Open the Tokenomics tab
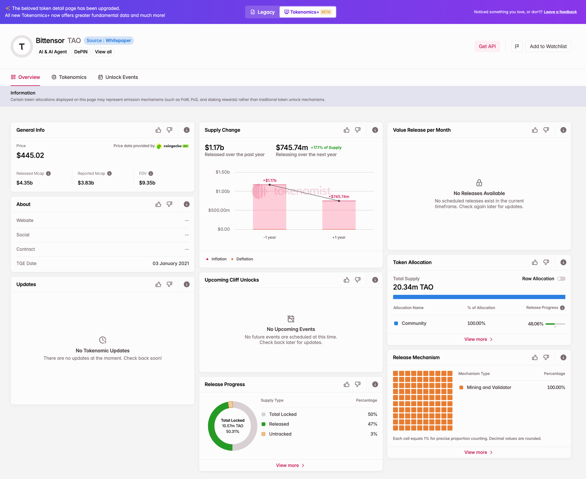Screen dimensions: 586x479 pos(69,77)
